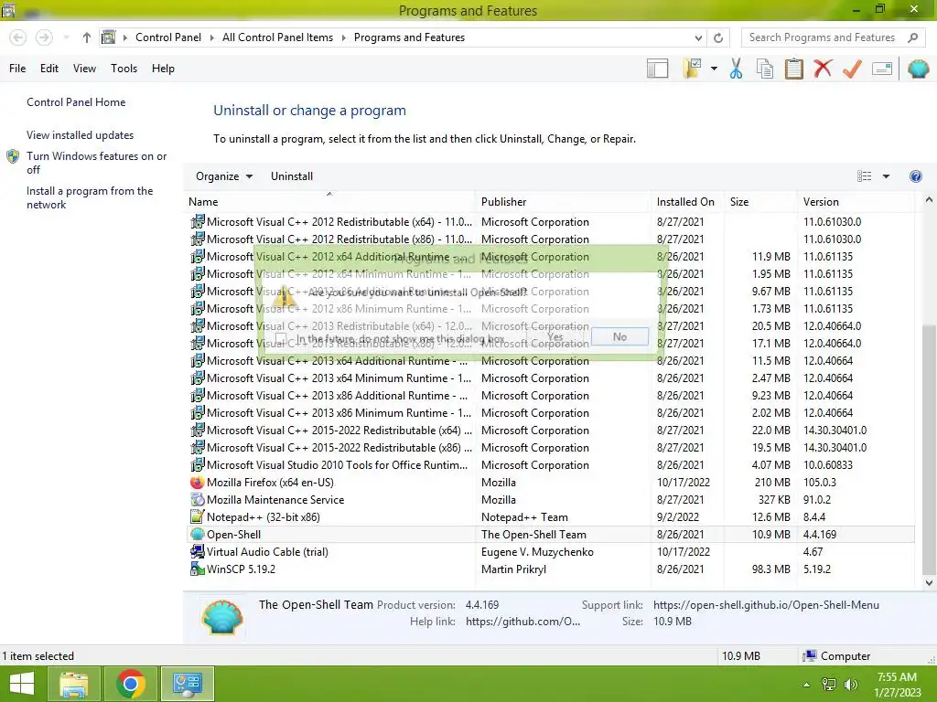Open the folder options toolbar icon
This screenshot has height=702, width=937.
point(692,69)
